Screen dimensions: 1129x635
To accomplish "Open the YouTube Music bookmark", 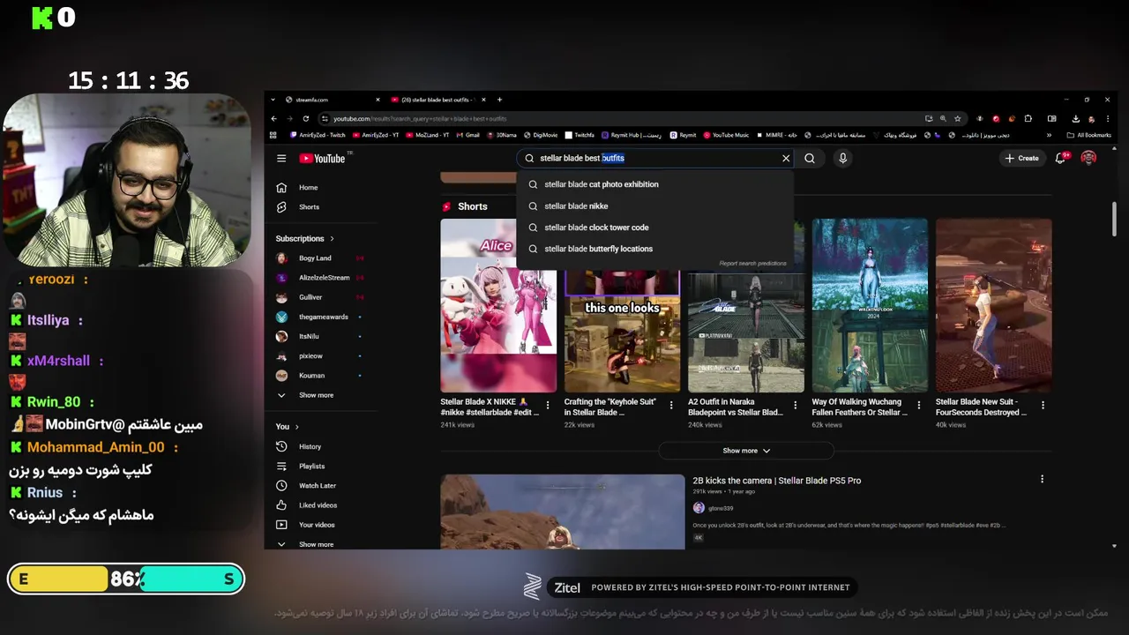I will point(726,136).
